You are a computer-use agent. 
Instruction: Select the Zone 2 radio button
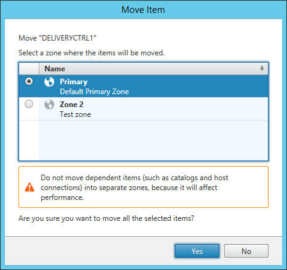click(29, 104)
